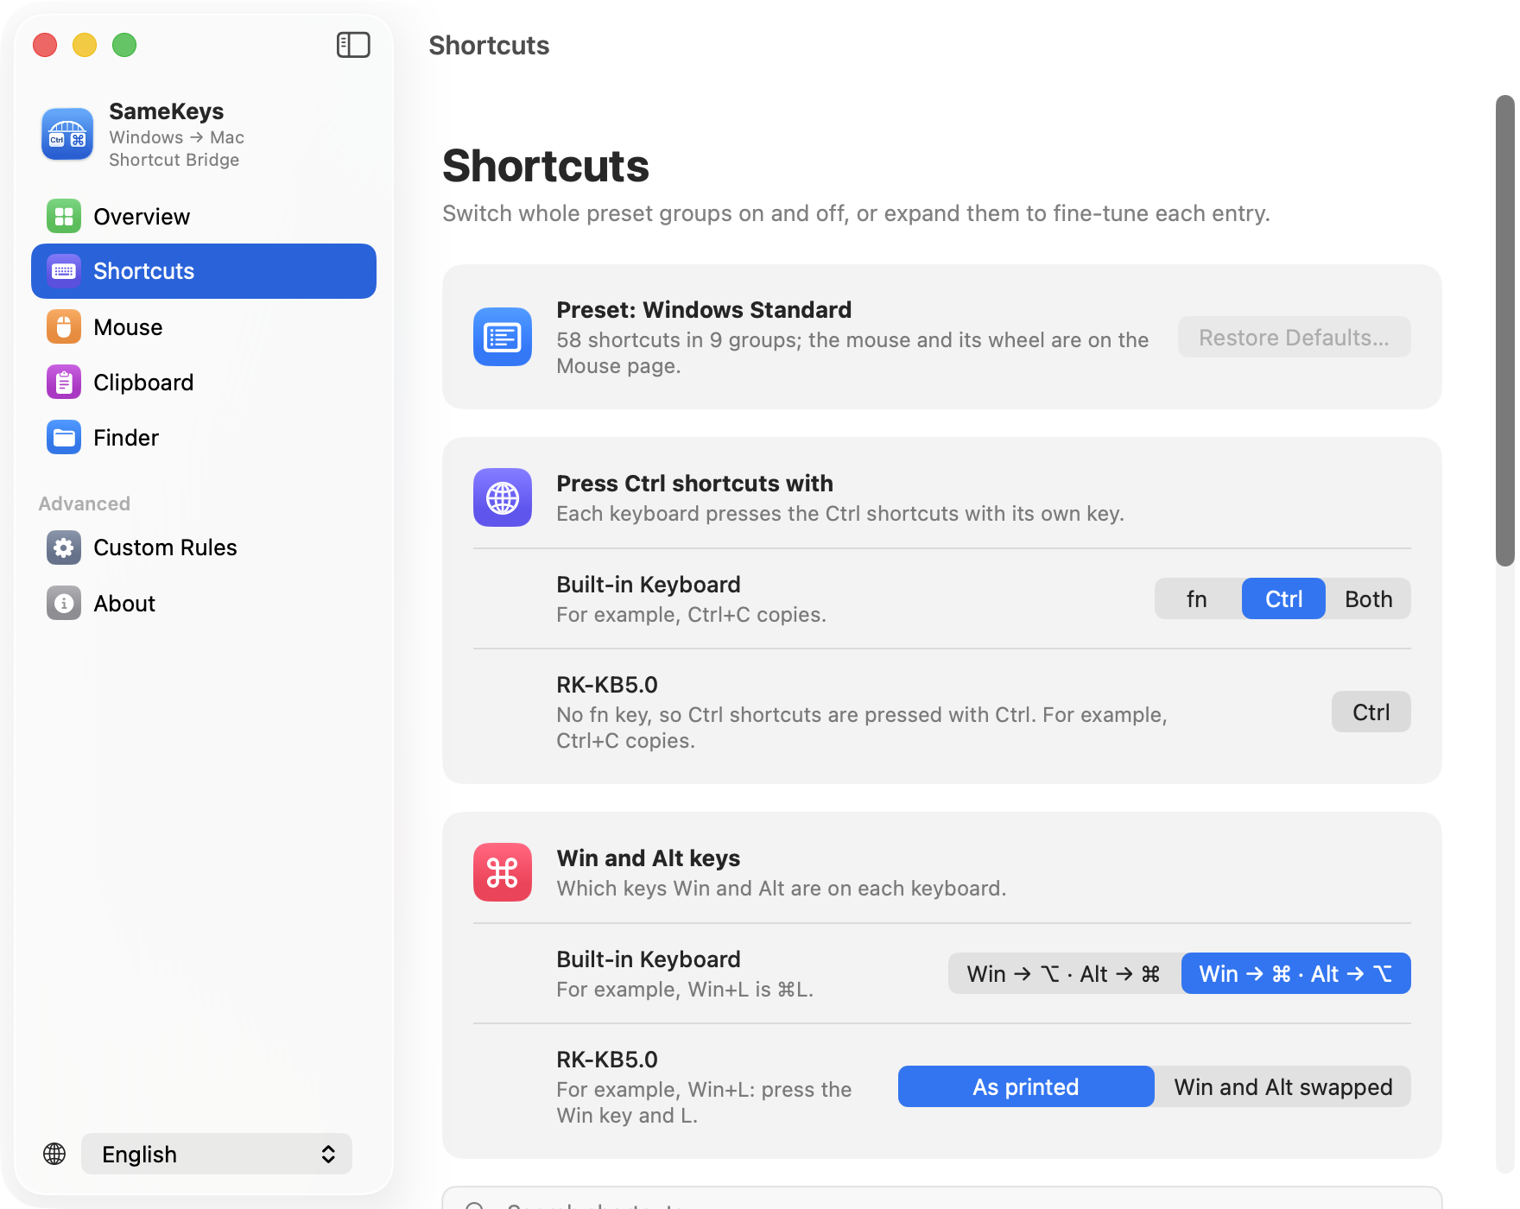Click the "Advanced" section label
Screen dimensions: 1520x1209
tap(85, 503)
